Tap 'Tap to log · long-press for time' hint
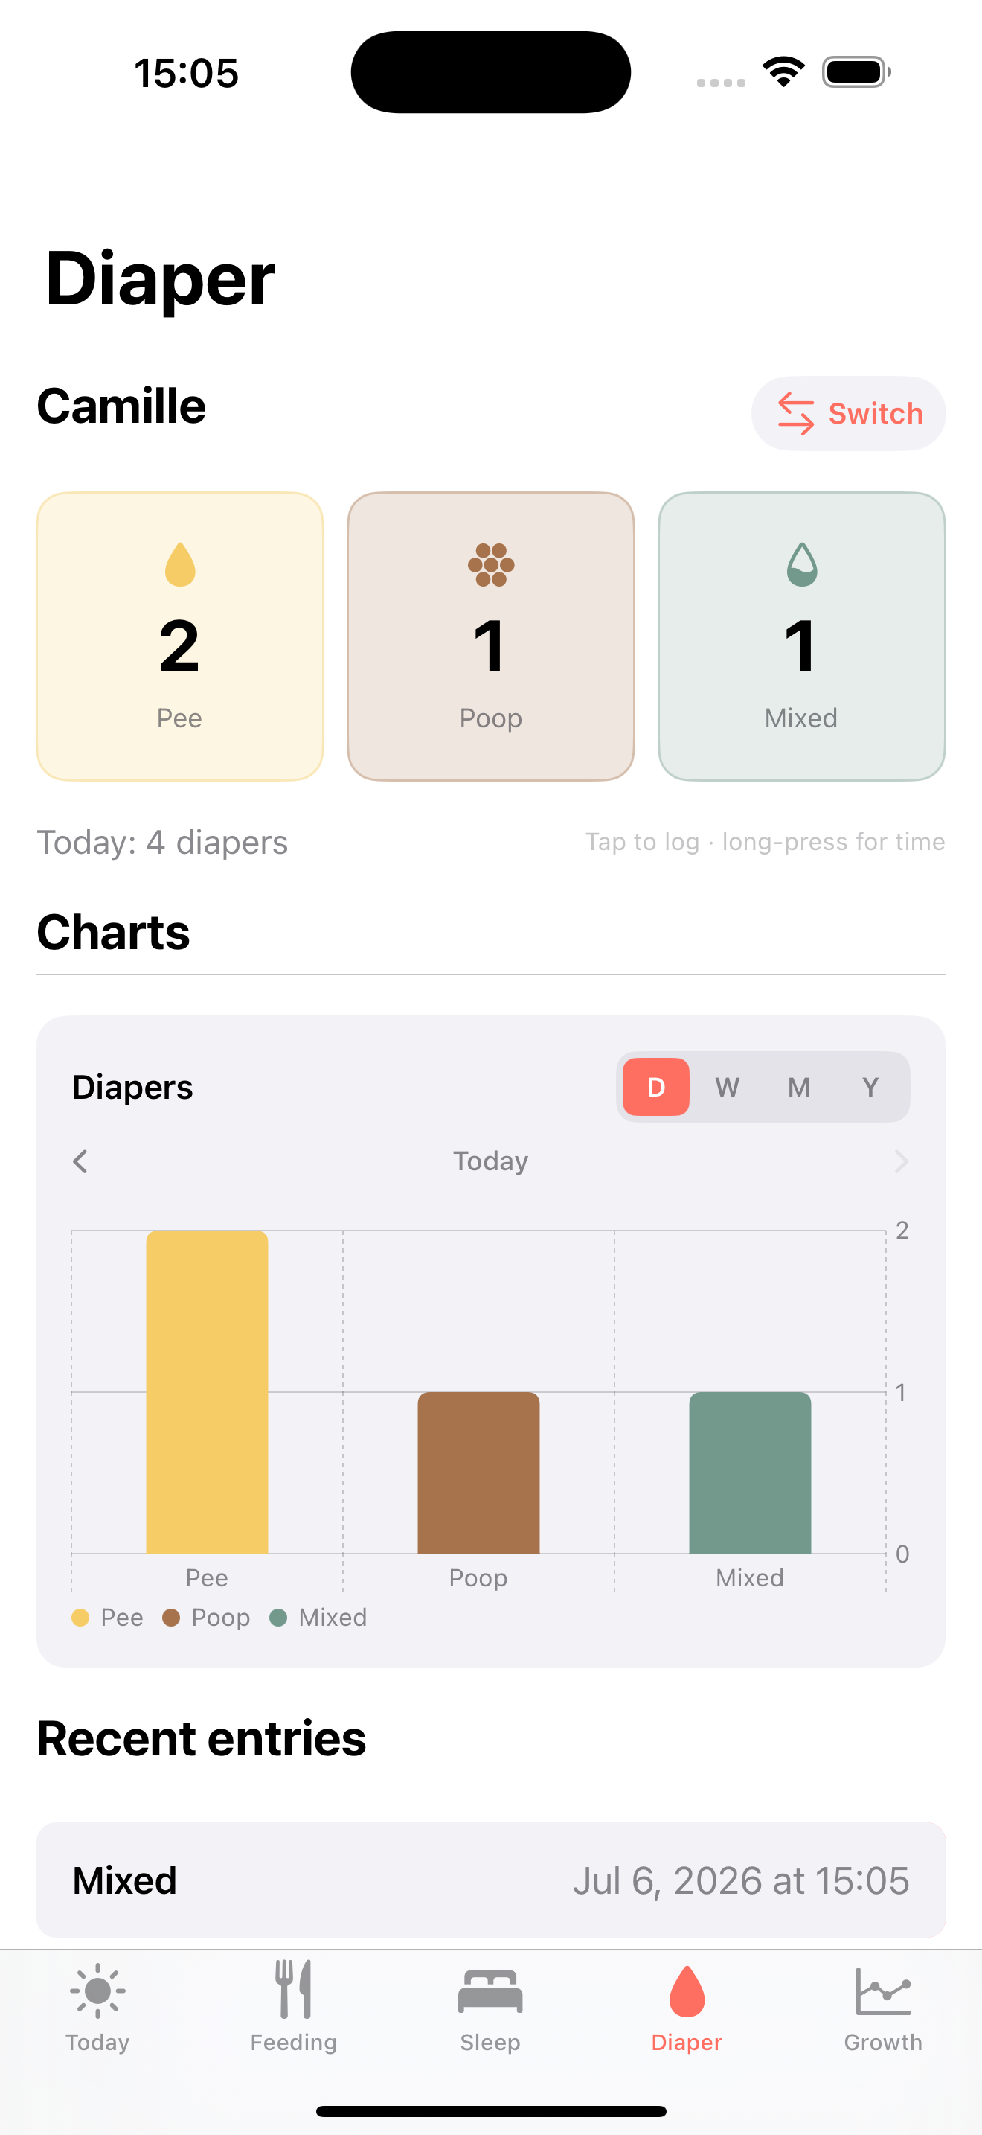This screenshot has height=2135, width=982. [765, 842]
